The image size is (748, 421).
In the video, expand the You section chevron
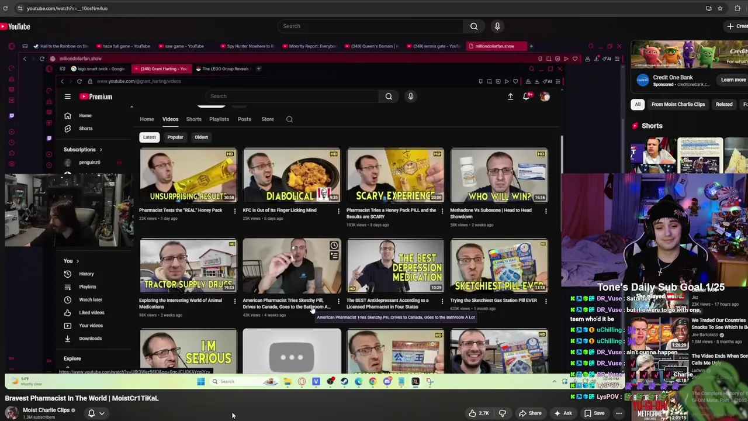[x=77, y=261]
